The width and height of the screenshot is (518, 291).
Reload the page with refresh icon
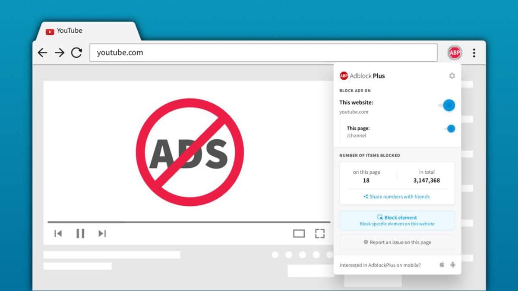click(x=77, y=53)
